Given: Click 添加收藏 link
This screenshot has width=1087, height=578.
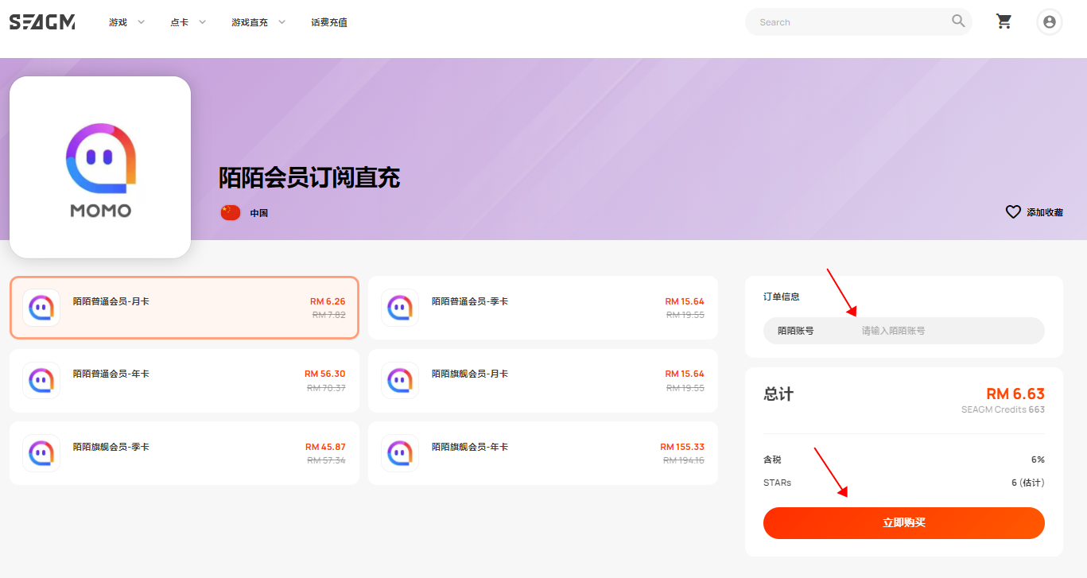Looking at the screenshot, I should pyautogui.click(x=1045, y=213).
